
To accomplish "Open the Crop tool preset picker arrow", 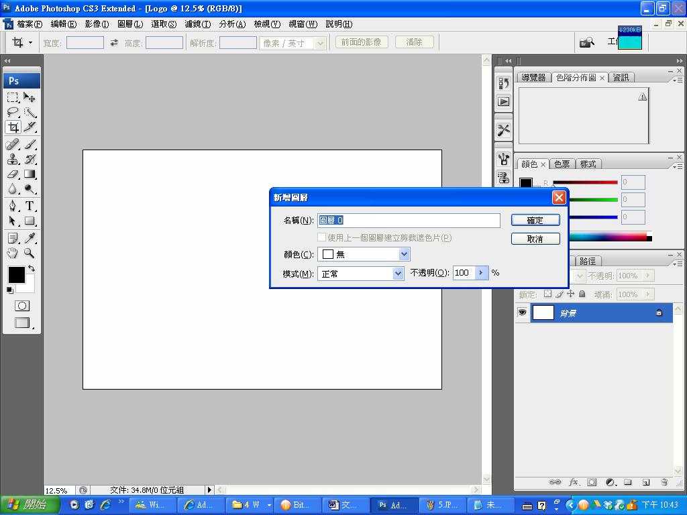I will (x=30, y=42).
